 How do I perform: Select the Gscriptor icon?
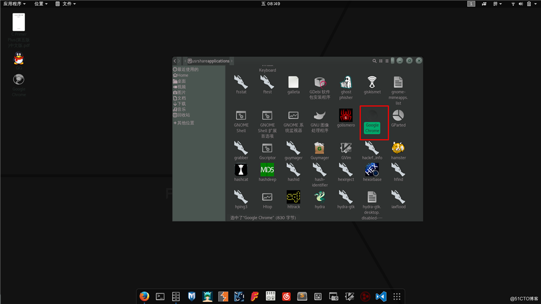tap(267, 148)
